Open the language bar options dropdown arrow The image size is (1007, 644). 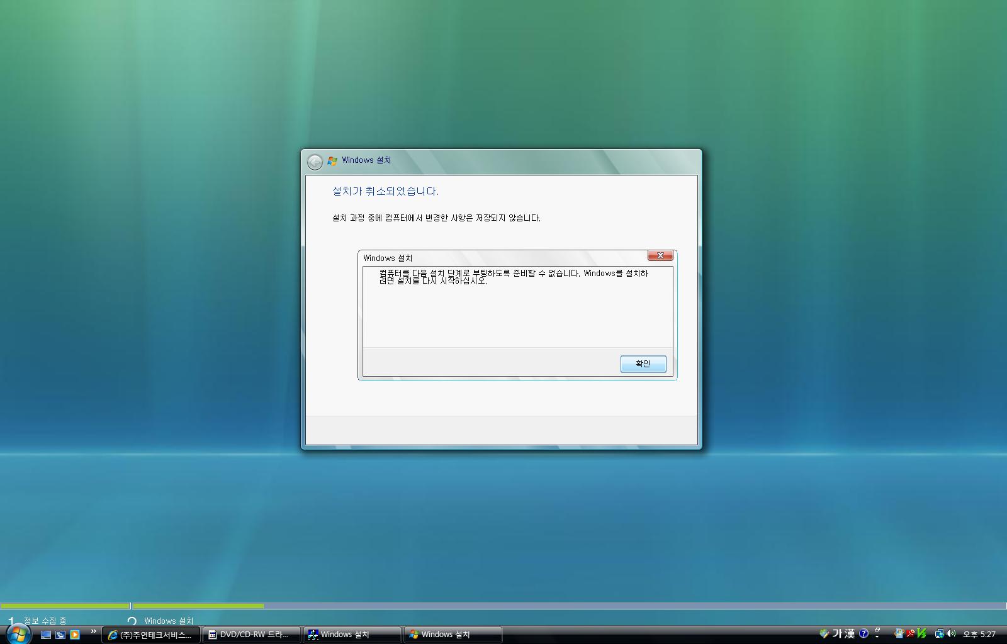point(877,637)
